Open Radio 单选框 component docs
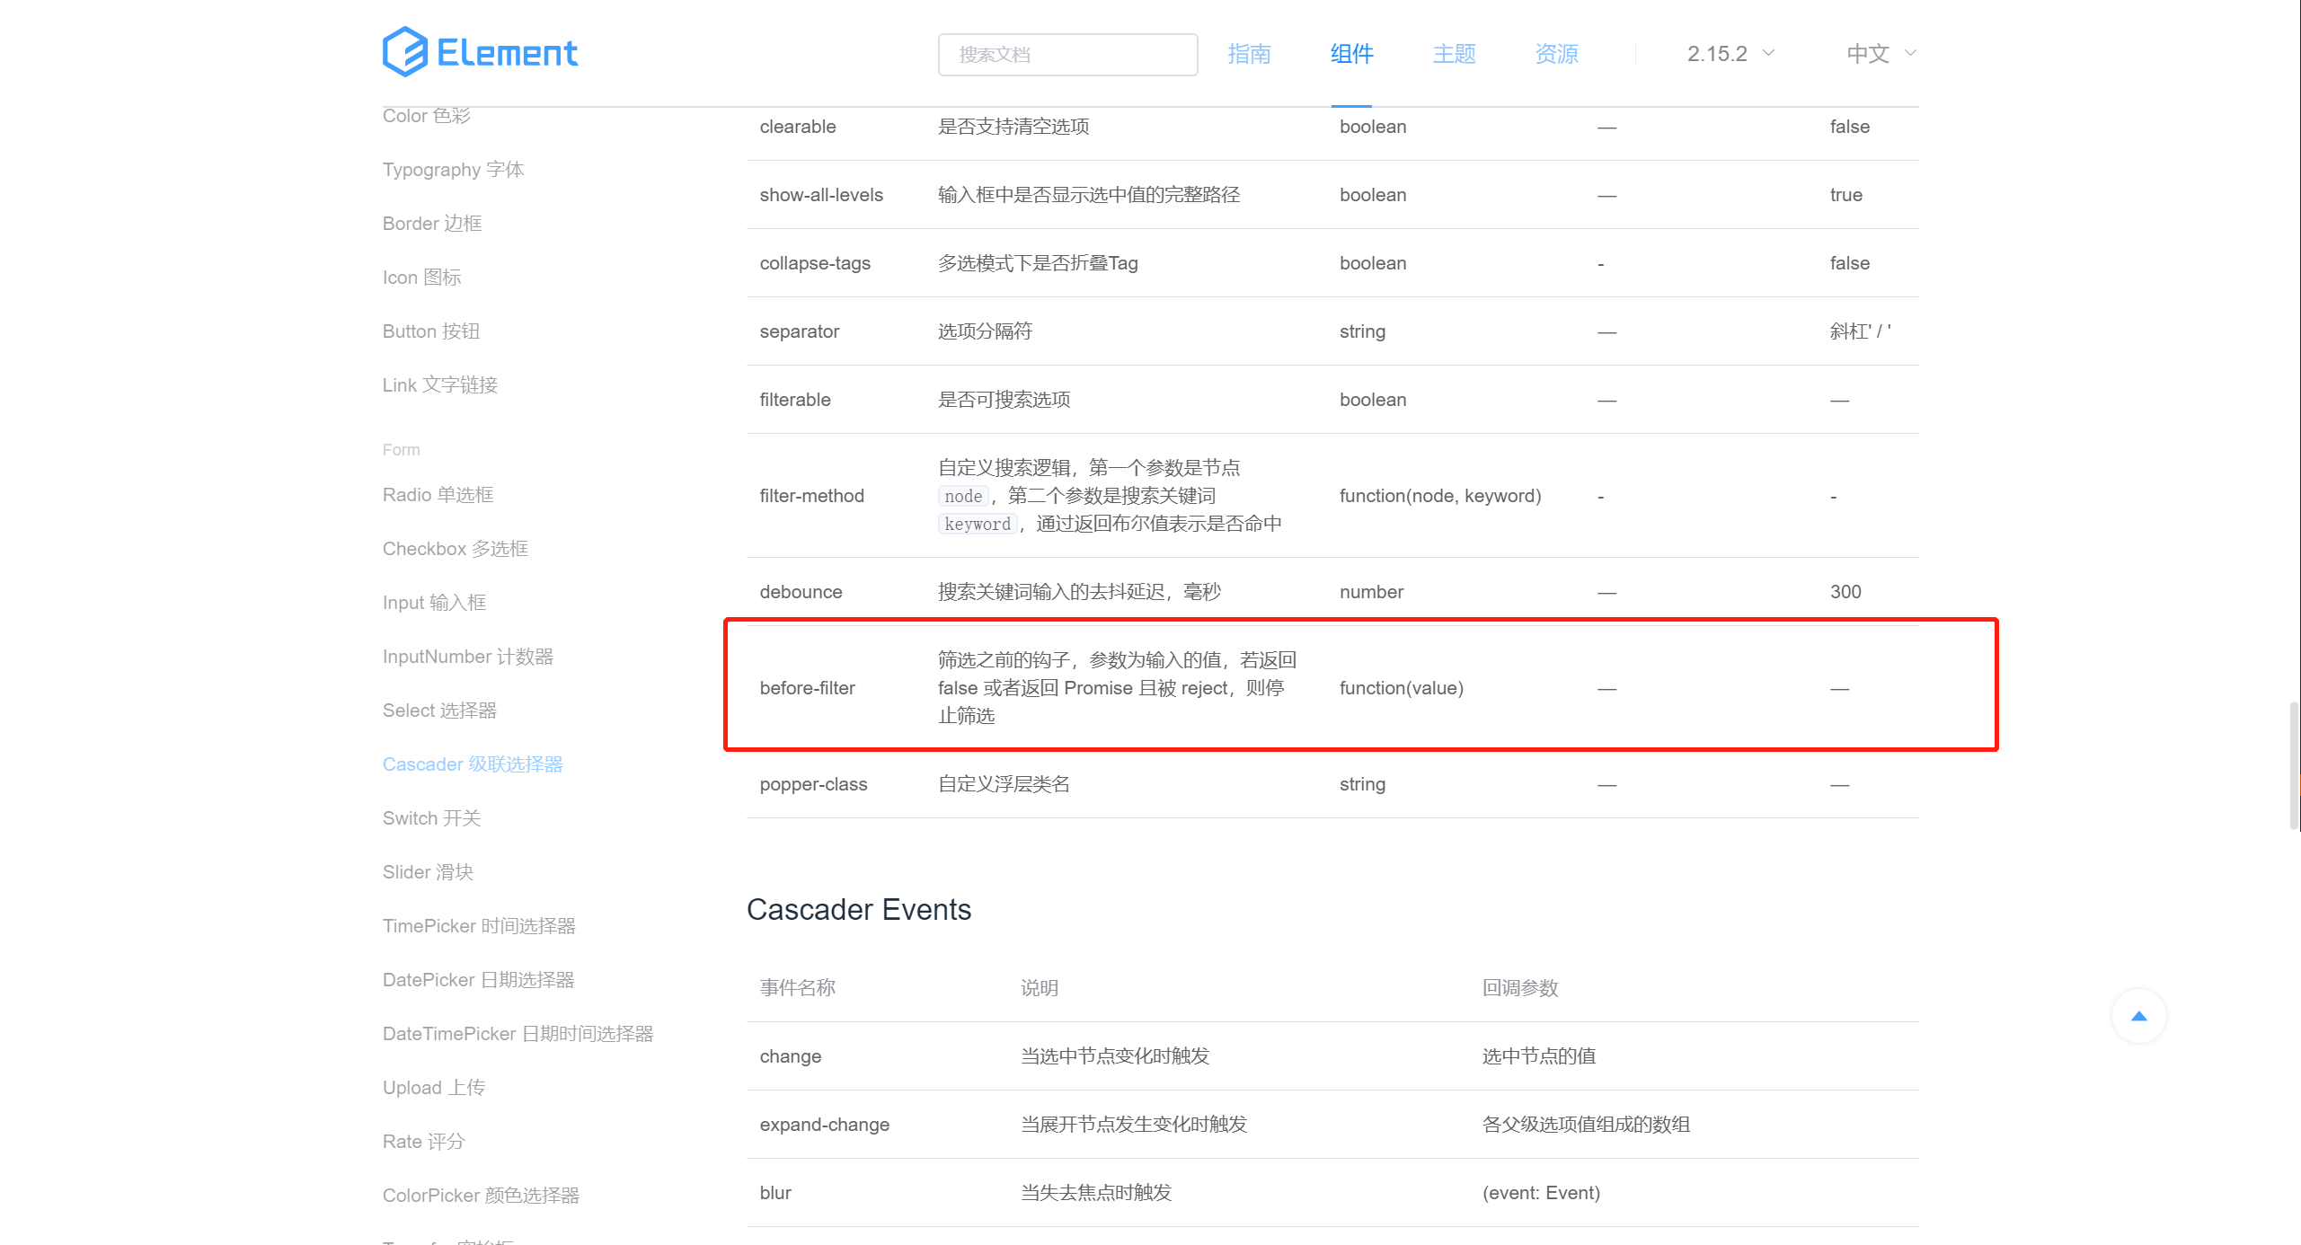2301x1245 pixels. [437, 494]
